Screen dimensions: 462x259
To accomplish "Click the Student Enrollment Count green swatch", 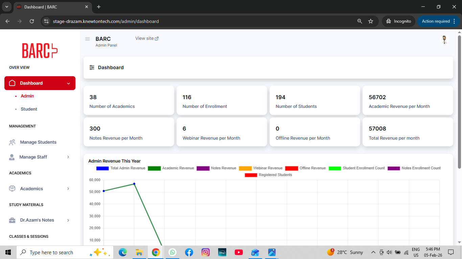I will pos(335,168).
